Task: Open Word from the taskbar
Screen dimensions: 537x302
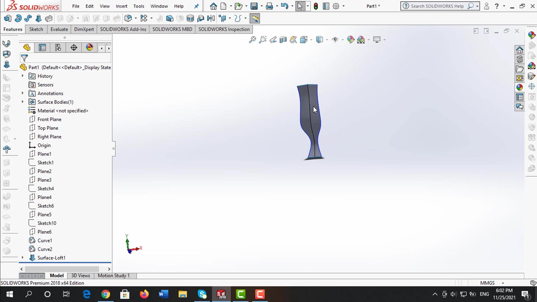Action: coord(163,294)
